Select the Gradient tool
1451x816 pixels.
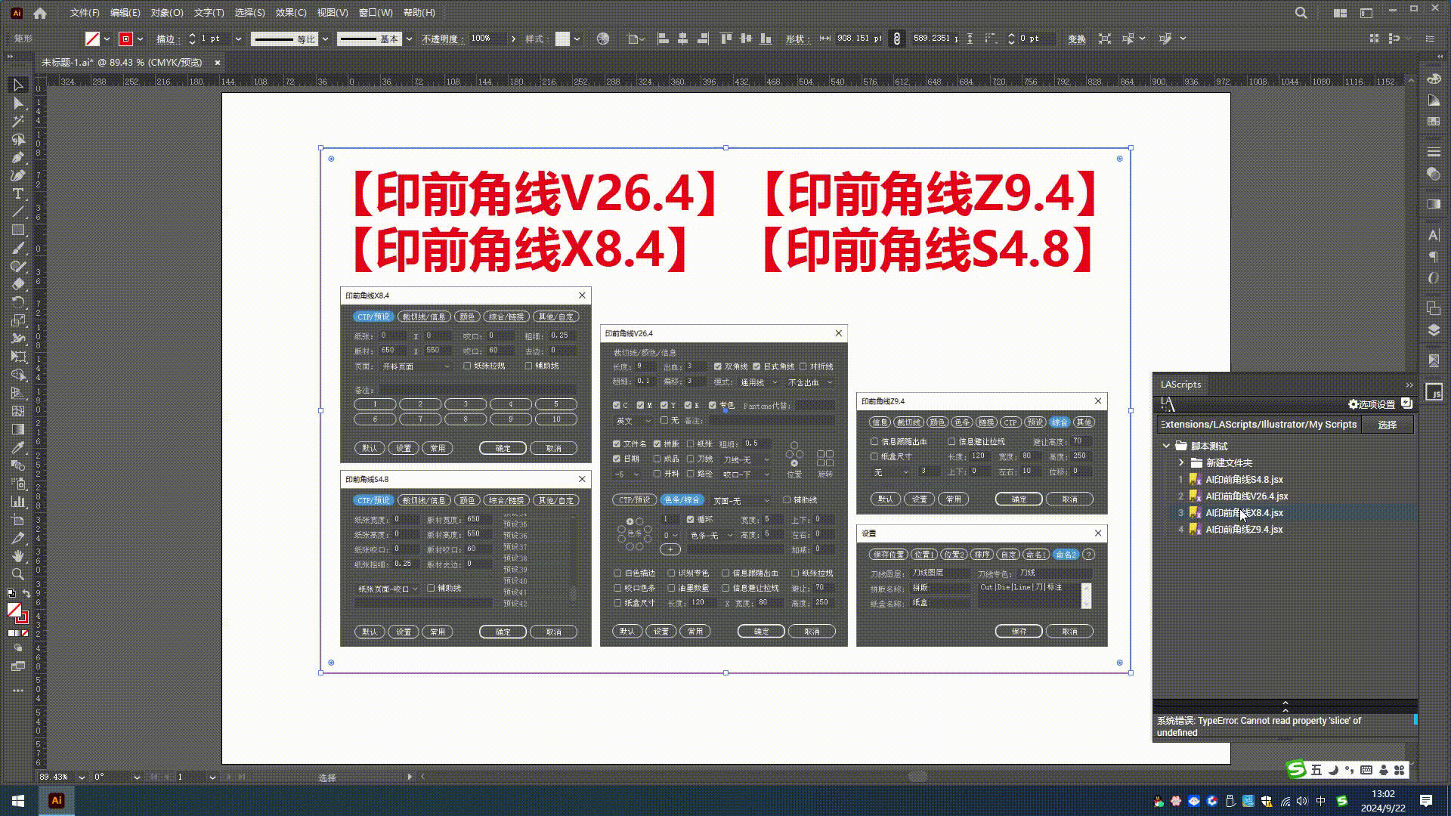tap(18, 429)
